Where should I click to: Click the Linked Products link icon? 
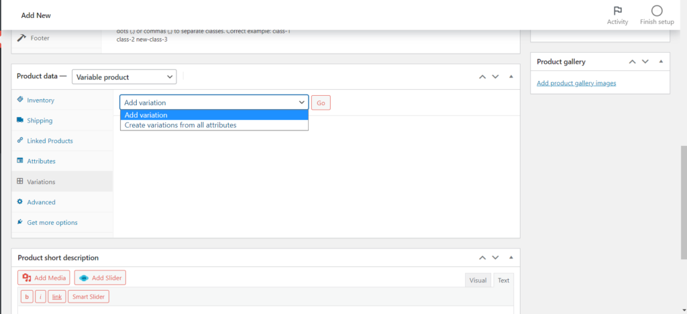pos(20,141)
